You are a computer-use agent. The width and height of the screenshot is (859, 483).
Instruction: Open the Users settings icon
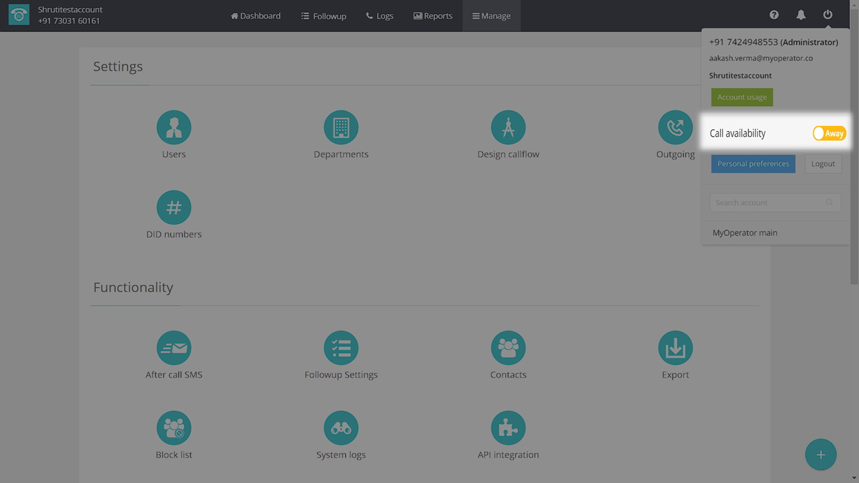[x=174, y=127]
